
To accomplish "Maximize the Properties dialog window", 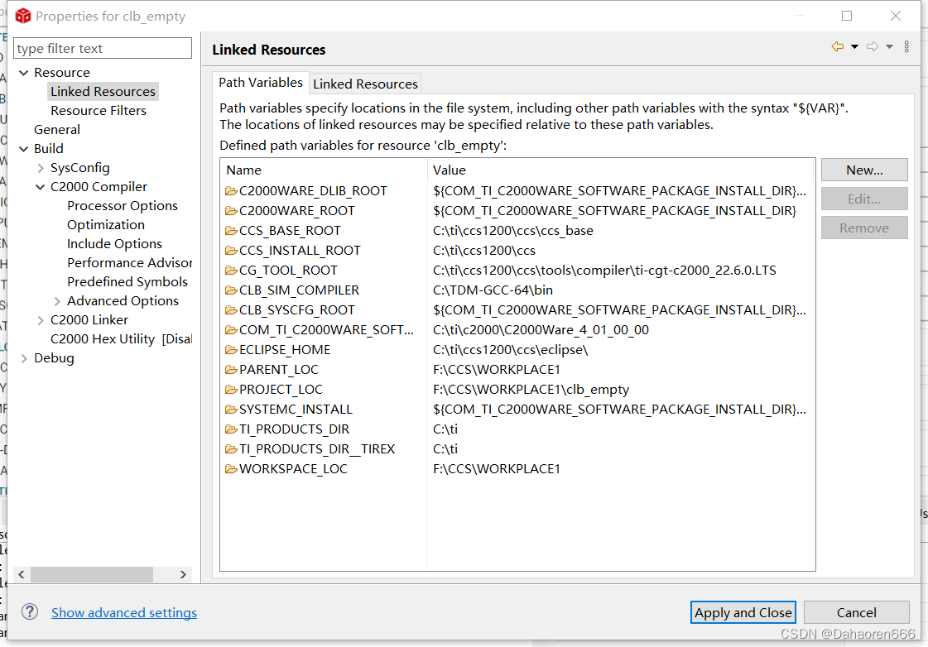I will (x=847, y=16).
